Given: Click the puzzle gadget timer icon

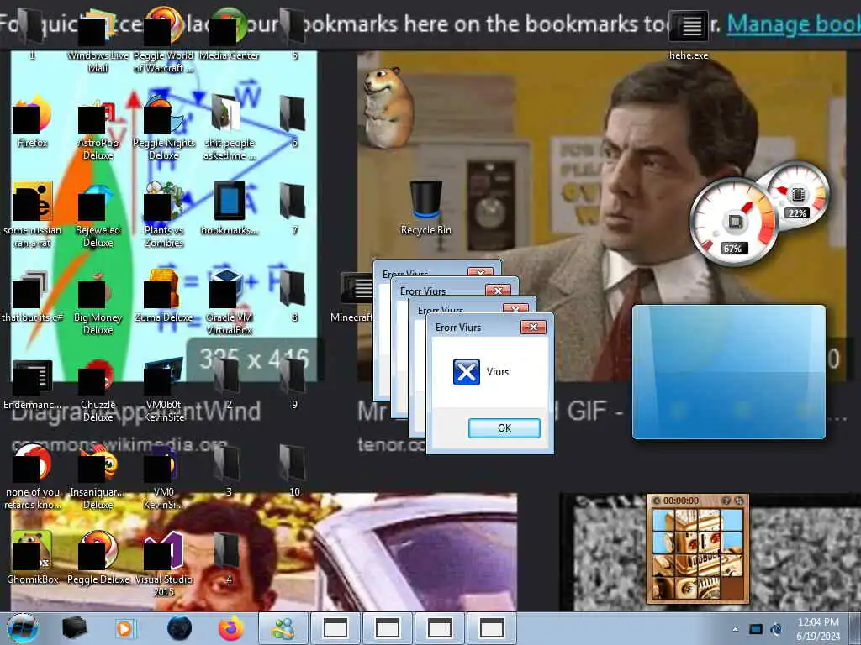Looking at the screenshot, I should (x=657, y=501).
